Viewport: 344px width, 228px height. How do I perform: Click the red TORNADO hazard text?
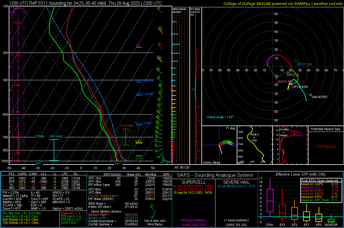pyautogui.click(x=326, y=147)
